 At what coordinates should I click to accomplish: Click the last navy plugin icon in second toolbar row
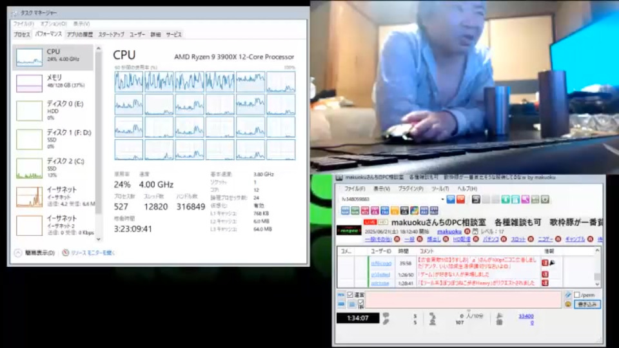434,211
